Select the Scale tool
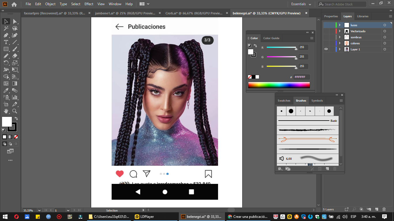Image resolution: width=394 pixels, height=221 pixels. pyautogui.click(x=15, y=63)
